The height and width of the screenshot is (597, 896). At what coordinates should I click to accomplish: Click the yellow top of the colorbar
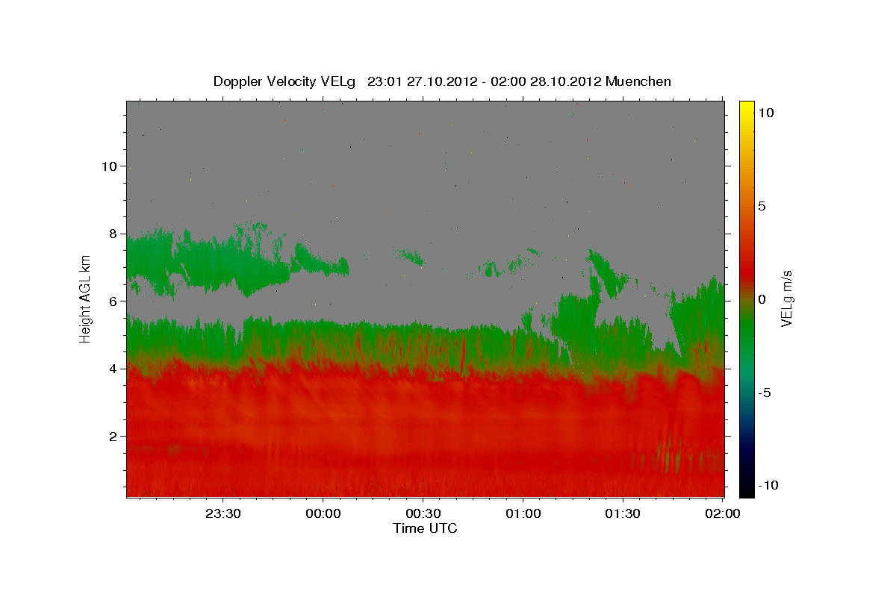[747, 108]
